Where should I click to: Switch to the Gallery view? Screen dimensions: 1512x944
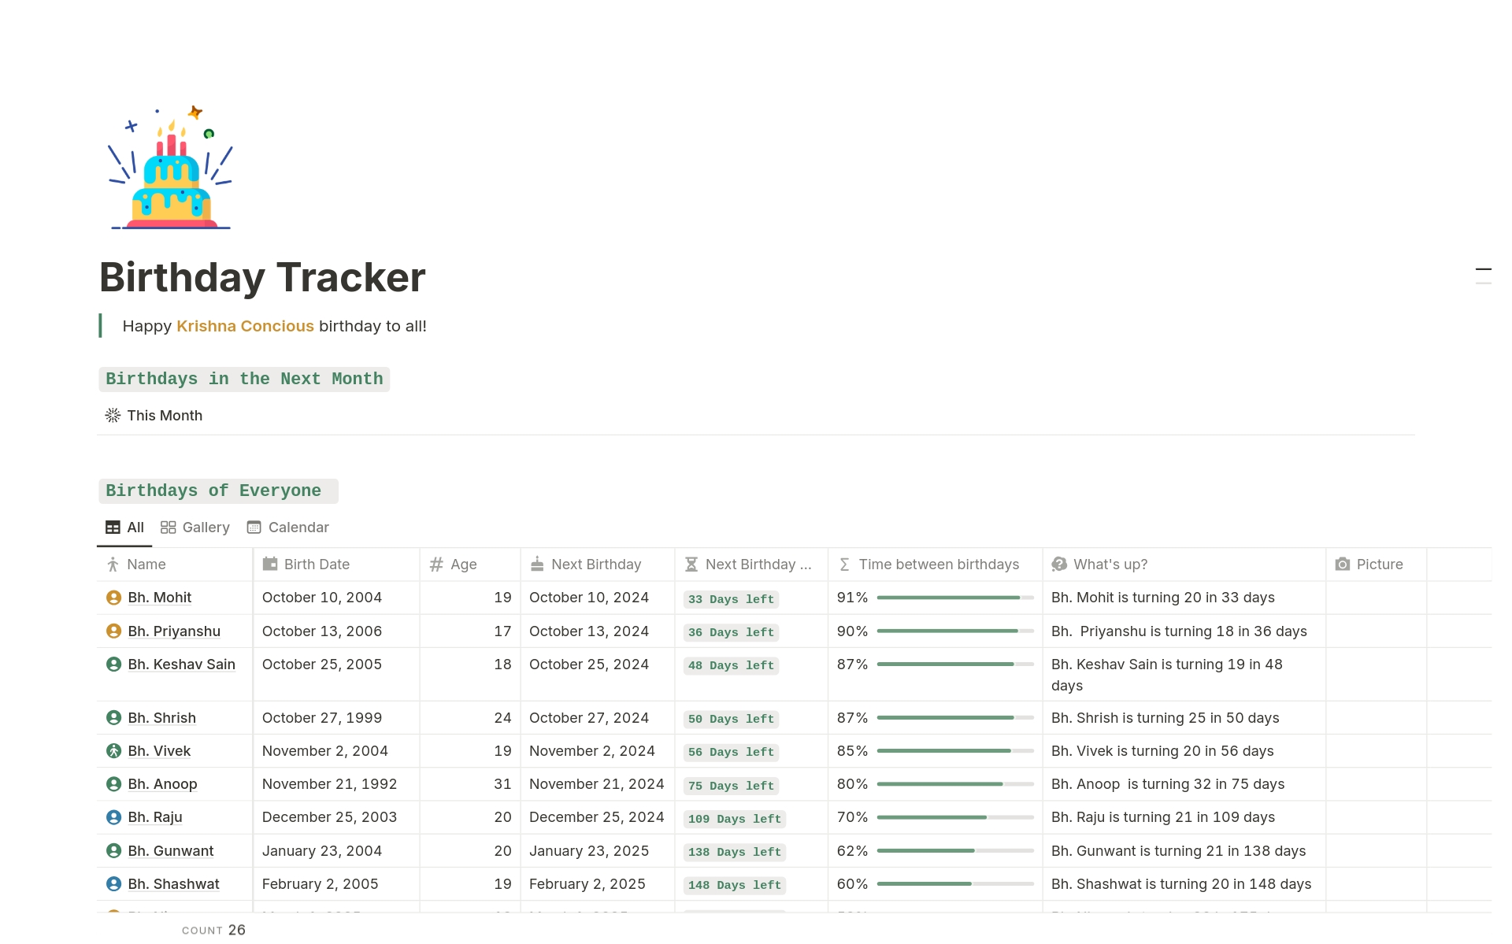coord(195,528)
